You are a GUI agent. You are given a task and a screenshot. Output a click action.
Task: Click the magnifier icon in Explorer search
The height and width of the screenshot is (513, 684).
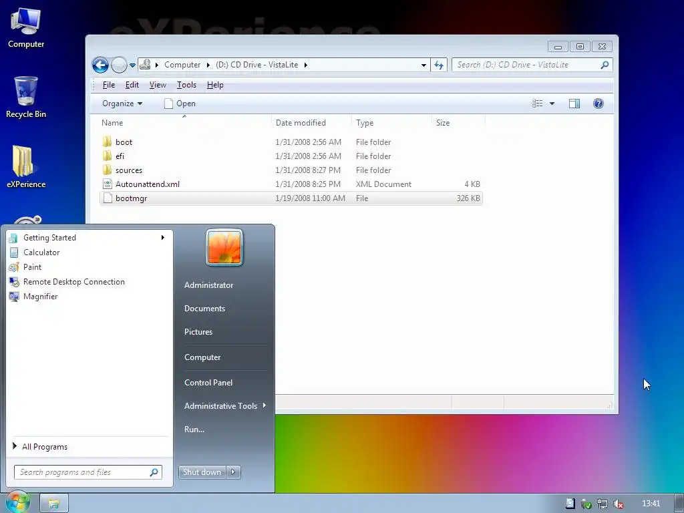click(605, 65)
